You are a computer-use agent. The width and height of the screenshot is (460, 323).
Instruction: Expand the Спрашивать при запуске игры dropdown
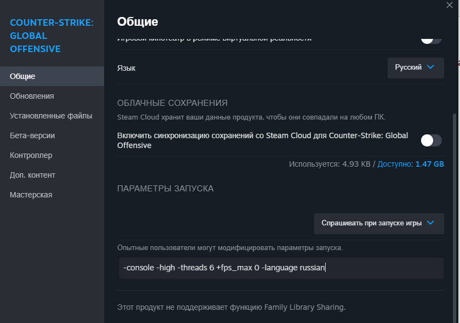point(379,224)
